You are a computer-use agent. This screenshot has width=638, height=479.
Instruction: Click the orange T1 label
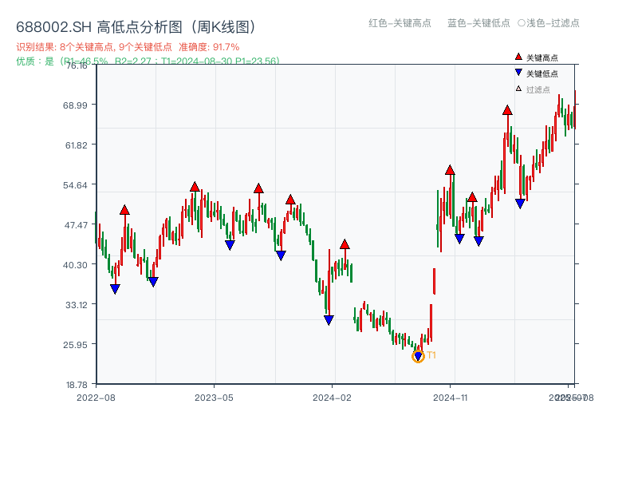click(431, 355)
